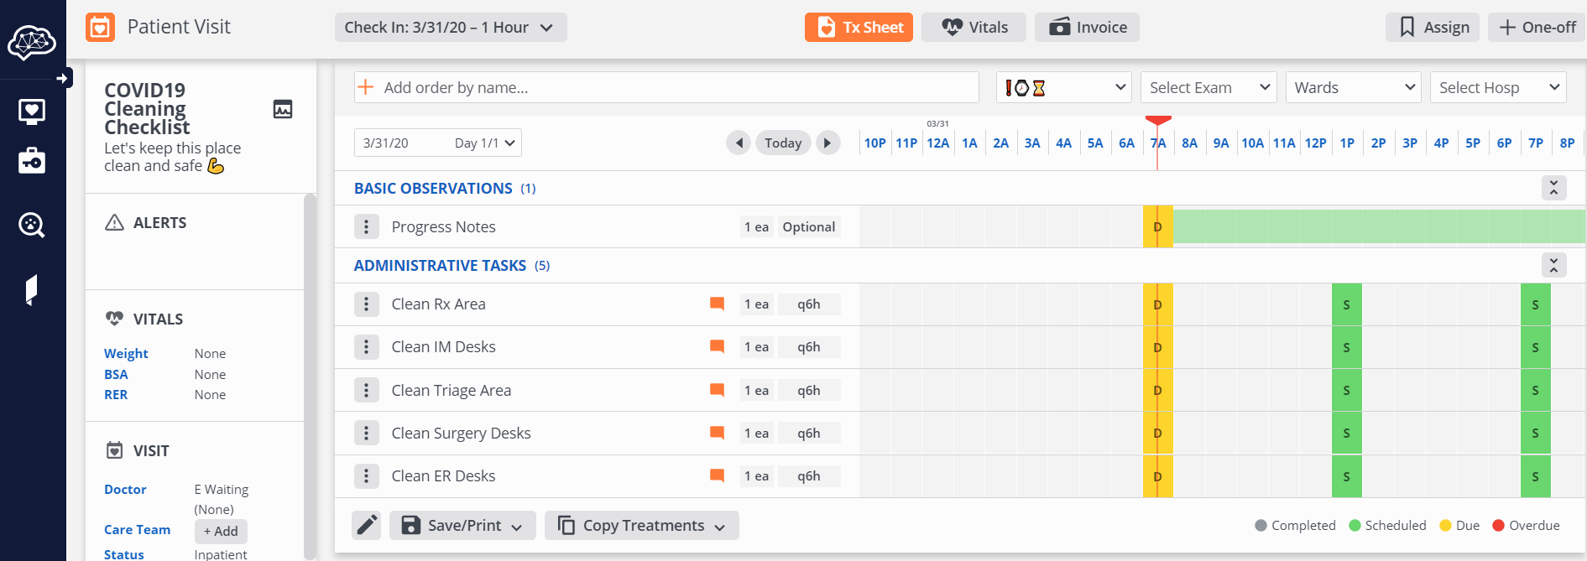The image size is (1587, 561).
Task: Click the 1P scheduled cell for Clean IM Desks
Action: click(x=1346, y=347)
